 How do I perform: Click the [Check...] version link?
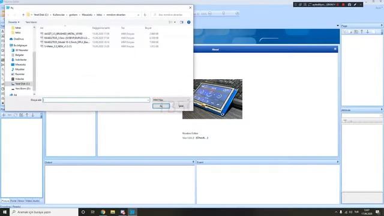coord(202,138)
